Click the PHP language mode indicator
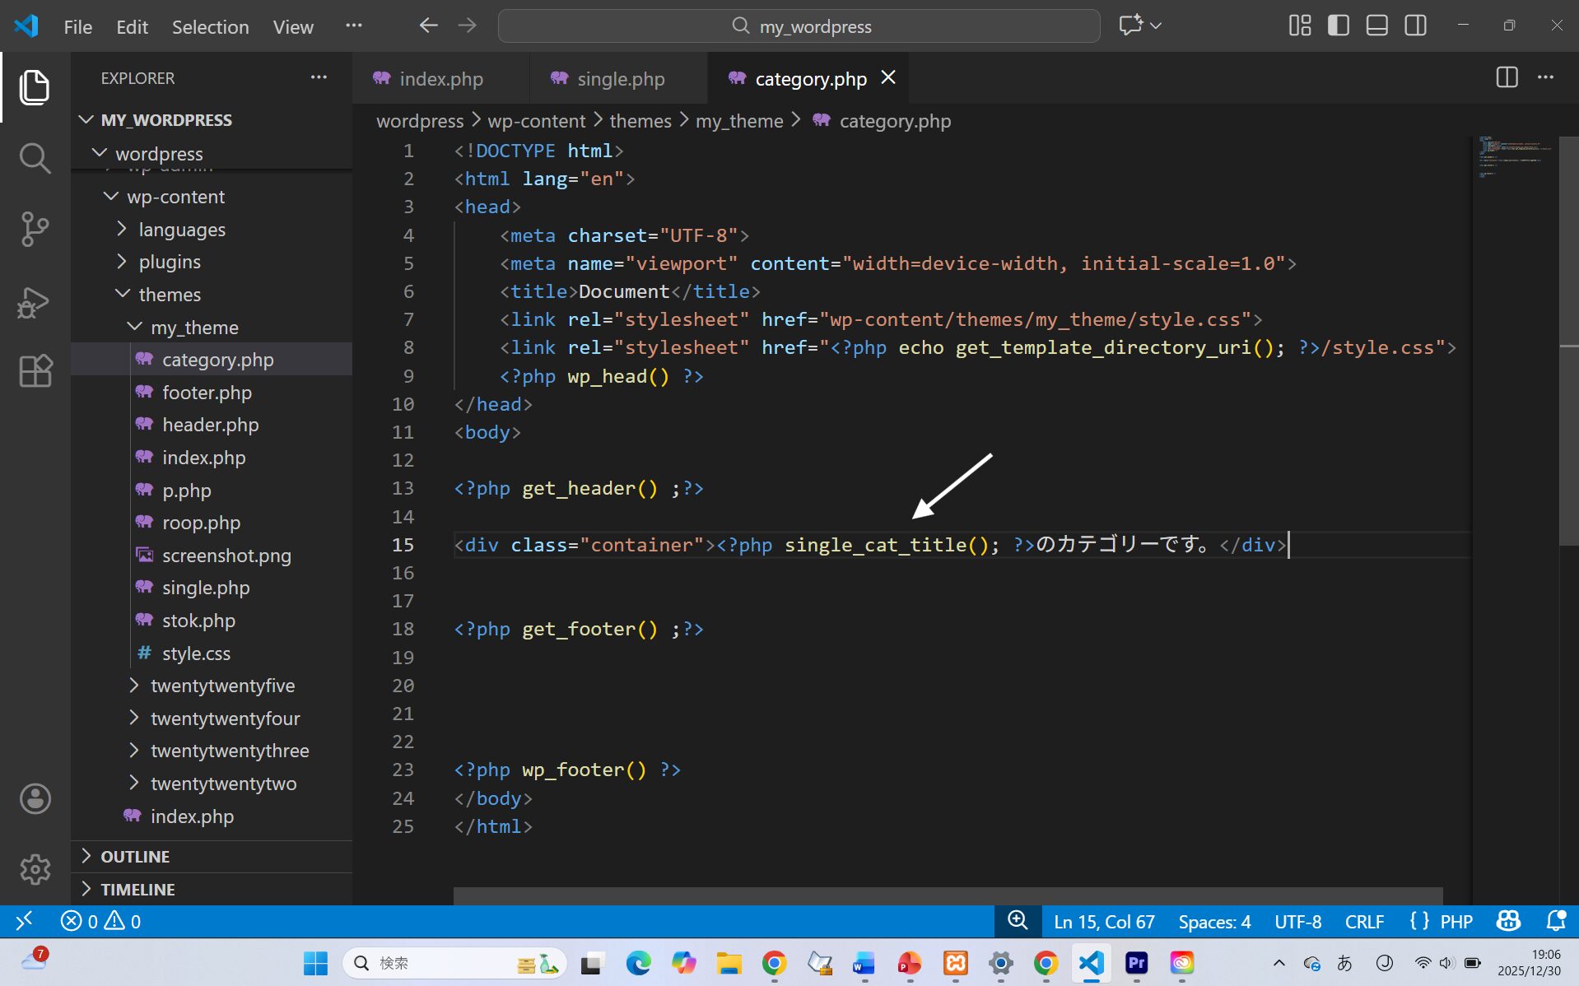Image resolution: width=1579 pixels, height=986 pixels. (x=1456, y=922)
